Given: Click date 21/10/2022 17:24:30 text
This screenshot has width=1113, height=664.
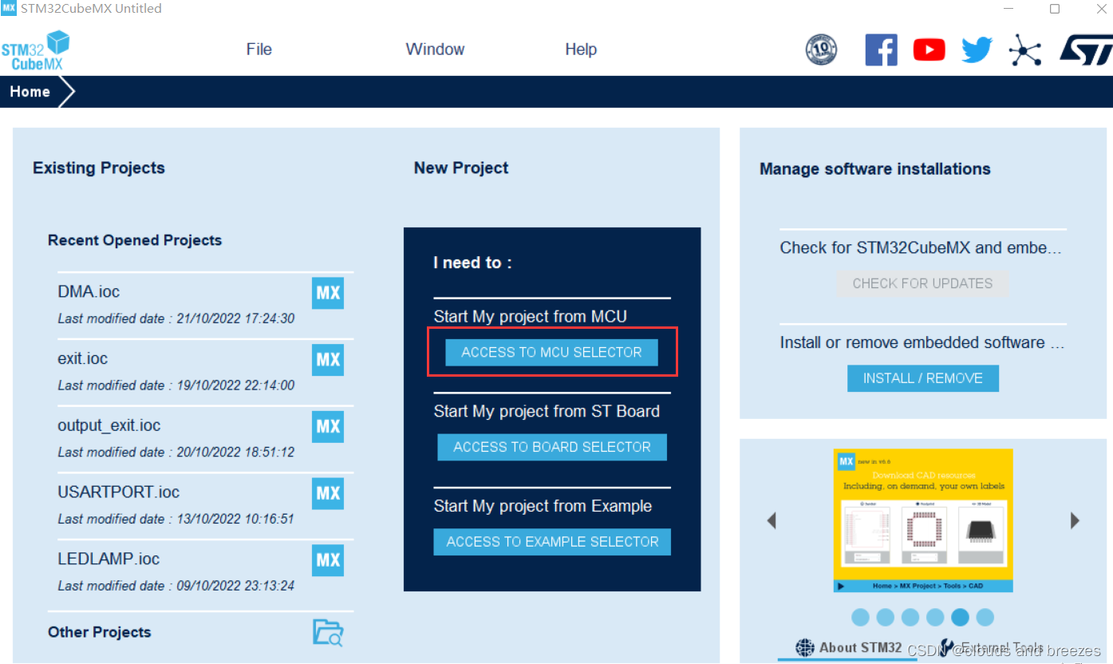Looking at the screenshot, I should pyautogui.click(x=235, y=318).
